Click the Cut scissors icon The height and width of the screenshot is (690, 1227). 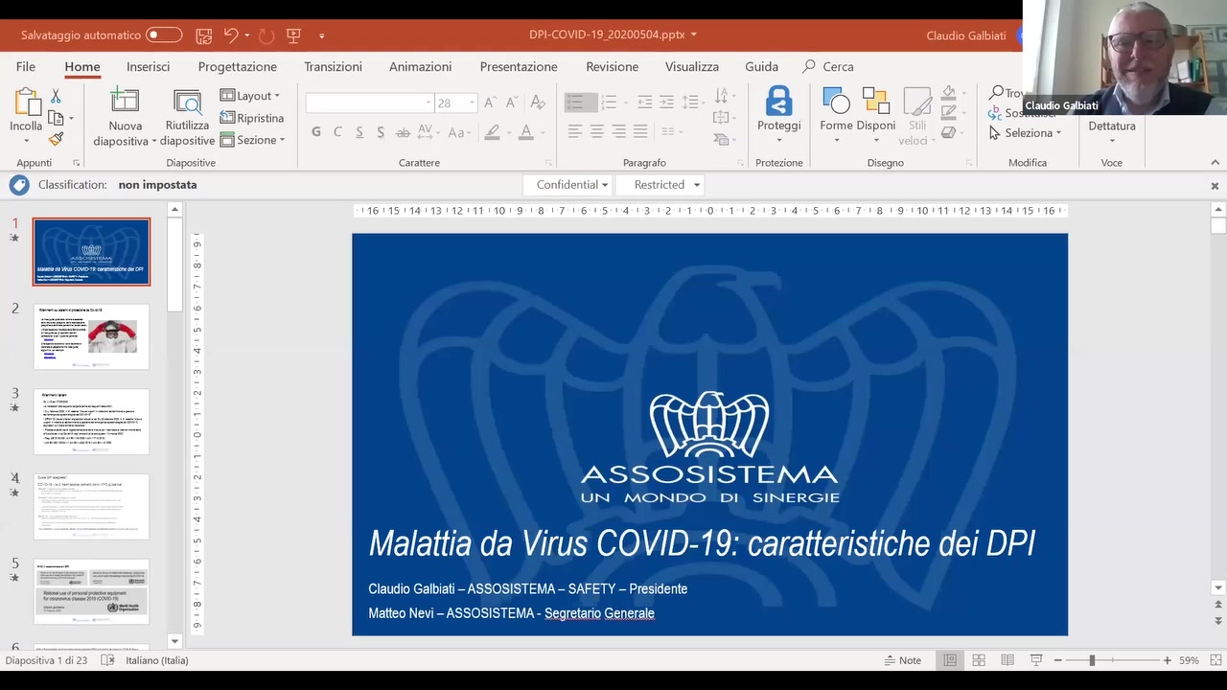[x=56, y=96]
